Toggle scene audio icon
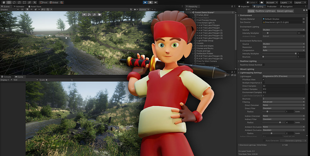This screenshot has height=156, width=310. coord(32,10)
